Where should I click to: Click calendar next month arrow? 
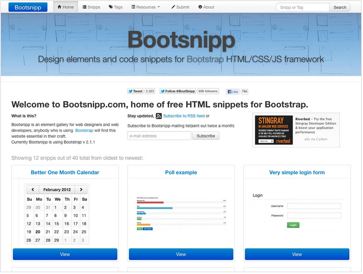[x=81, y=190]
